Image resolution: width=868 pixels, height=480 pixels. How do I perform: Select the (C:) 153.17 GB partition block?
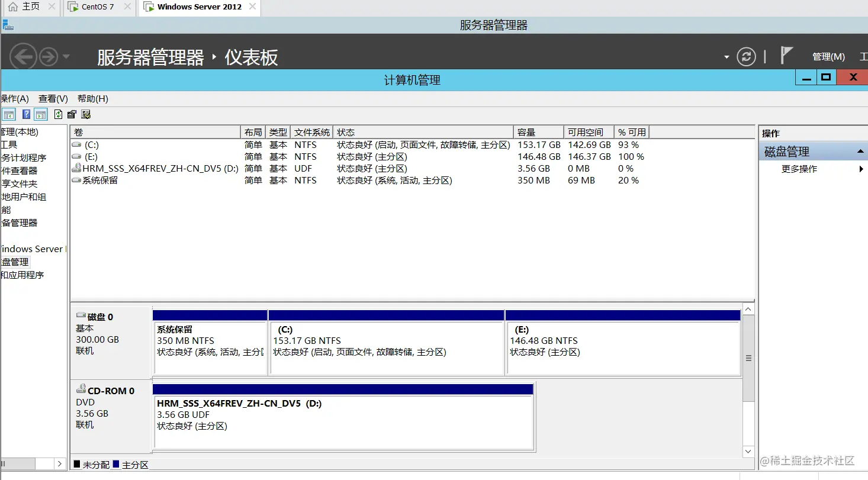pos(387,342)
